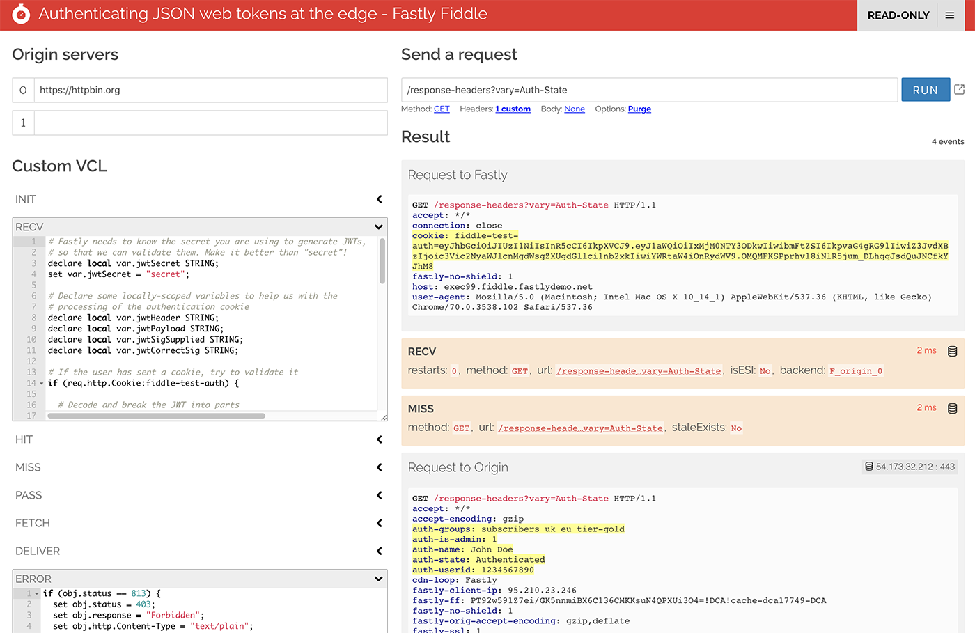Collapse the ERROR VCL section
Image resolution: width=975 pixels, height=633 pixels.
point(379,579)
